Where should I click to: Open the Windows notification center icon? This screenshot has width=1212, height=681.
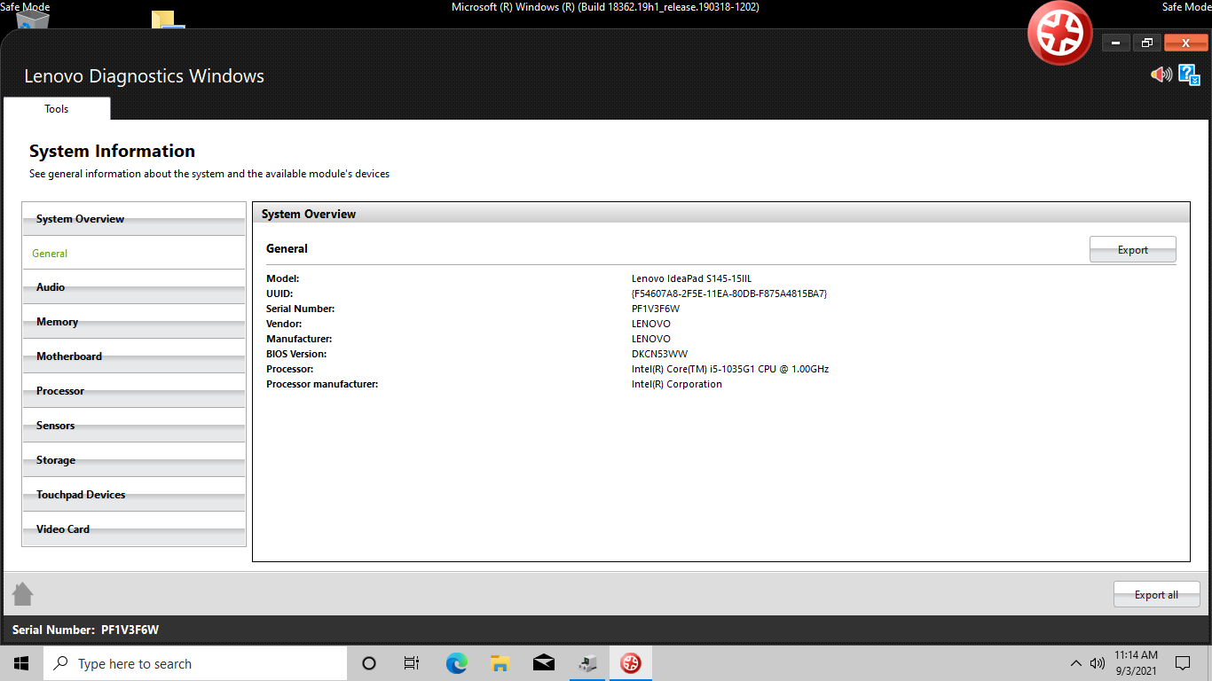point(1183,663)
